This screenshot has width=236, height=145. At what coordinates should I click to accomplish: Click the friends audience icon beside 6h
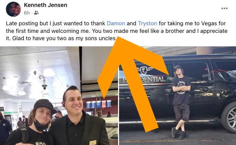tap(36, 13)
